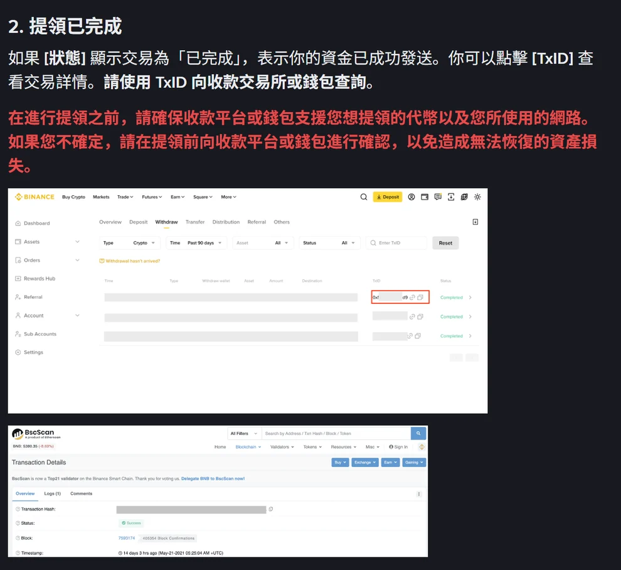This screenshot has width=621, height=570.
Task: Open the Binance search magnifier icon
Action: (364, 197)
